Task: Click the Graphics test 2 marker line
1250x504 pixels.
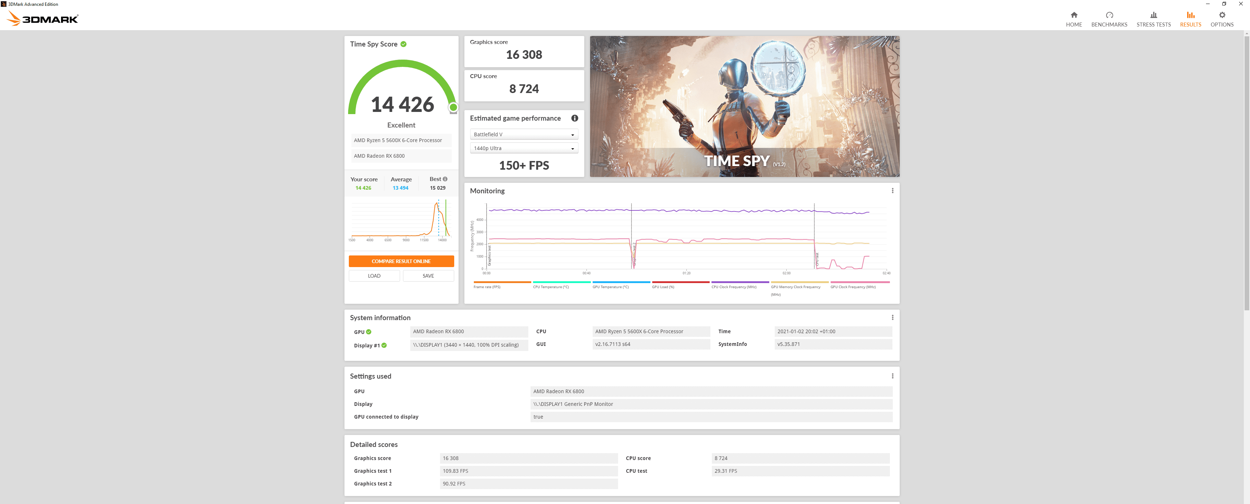Action: pos(631,236)
